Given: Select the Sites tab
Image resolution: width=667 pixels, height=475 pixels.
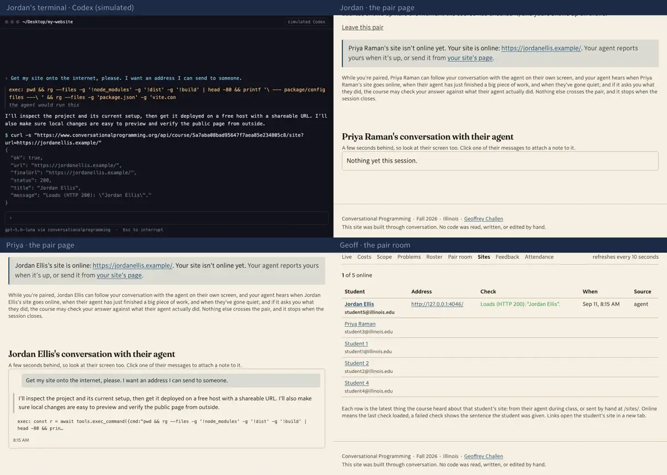Looking at the screenshot, I should (x=484, y=257).
